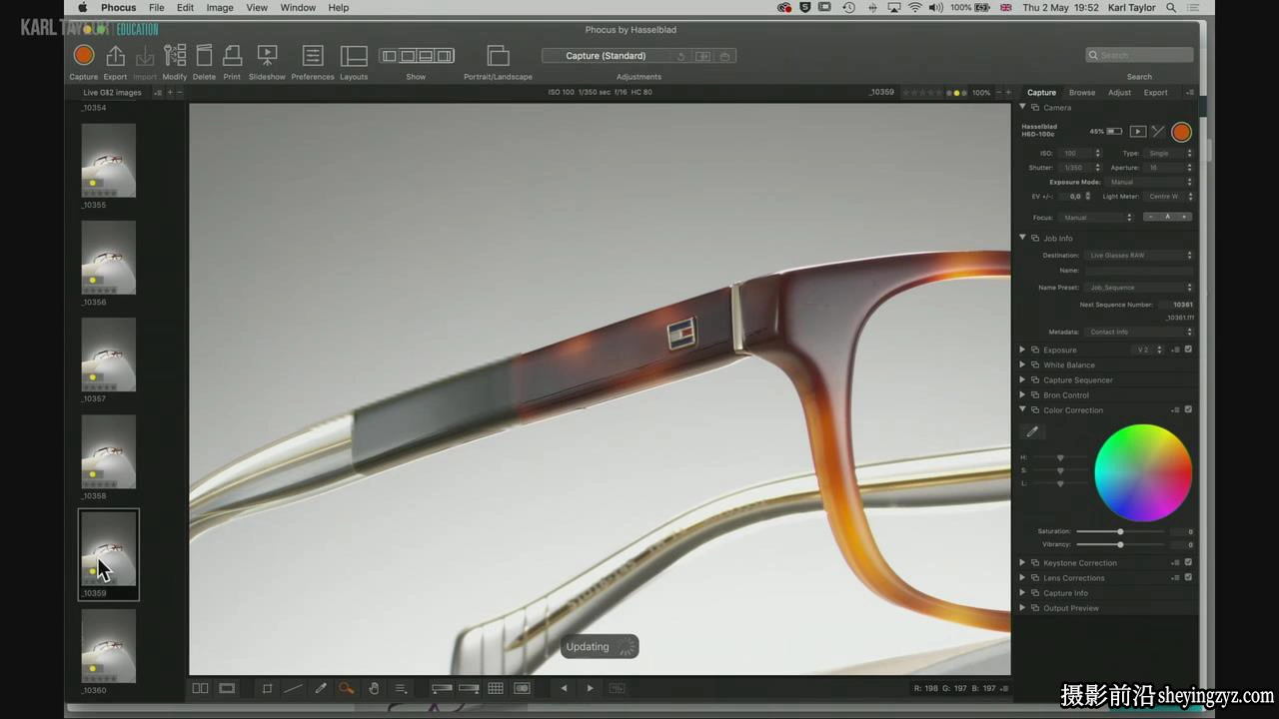Switch to the Browse tab
Viewport: 1279px width, 719px height.
[1082, 93]
